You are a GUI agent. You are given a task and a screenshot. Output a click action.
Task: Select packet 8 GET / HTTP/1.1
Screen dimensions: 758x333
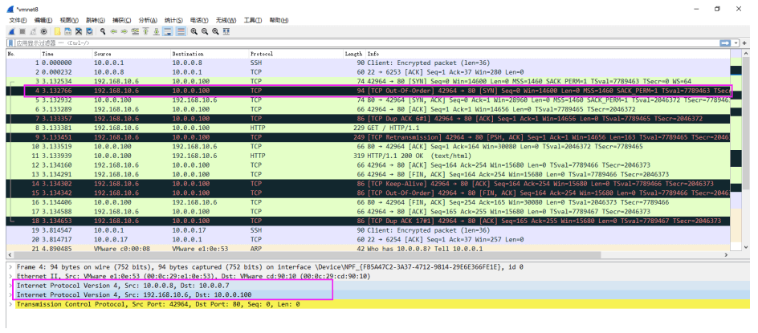[x=368, y=128]
